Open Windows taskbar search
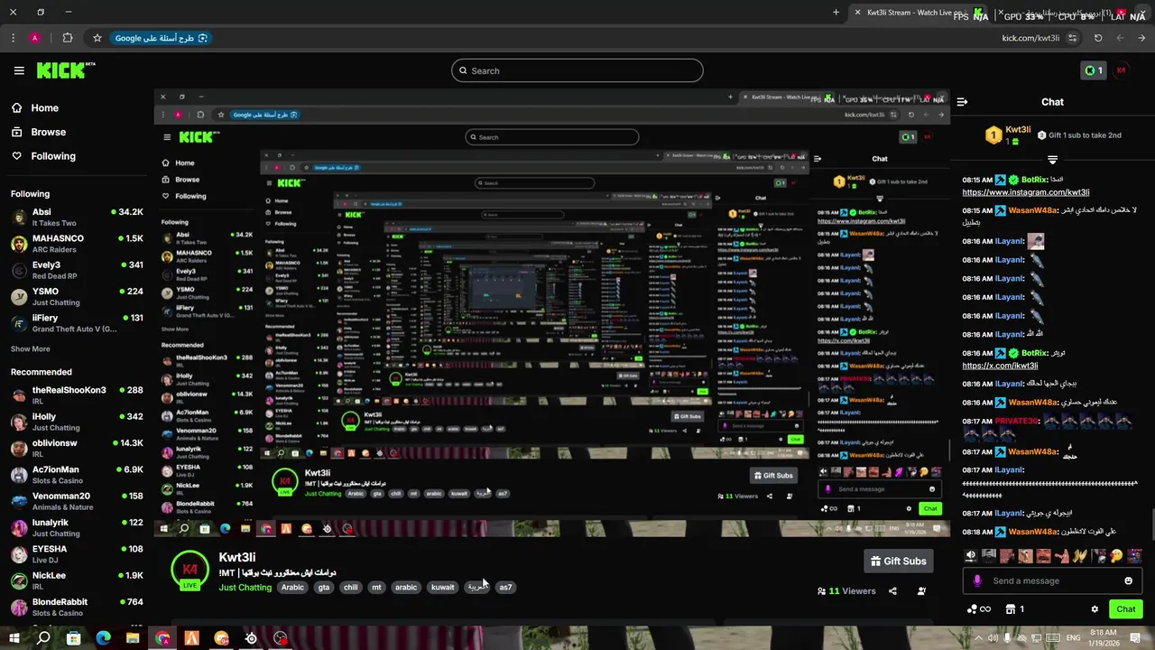 click(x=43, y=638)
